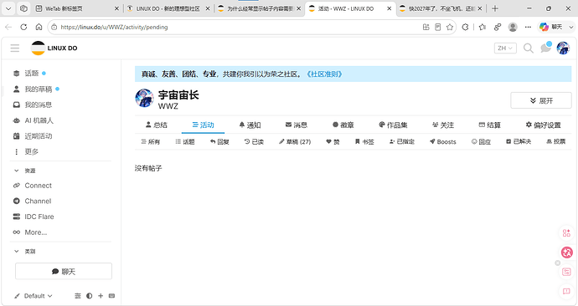
Task: Open the tab actions dropdown arrow
Action: tap(8, 8)
